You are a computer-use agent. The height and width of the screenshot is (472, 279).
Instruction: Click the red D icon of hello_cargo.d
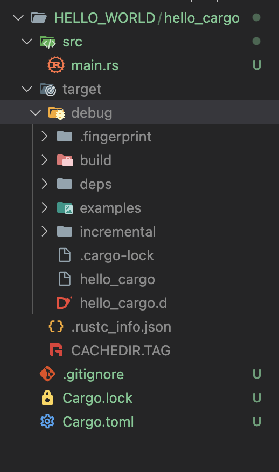(x=64, y=303)
